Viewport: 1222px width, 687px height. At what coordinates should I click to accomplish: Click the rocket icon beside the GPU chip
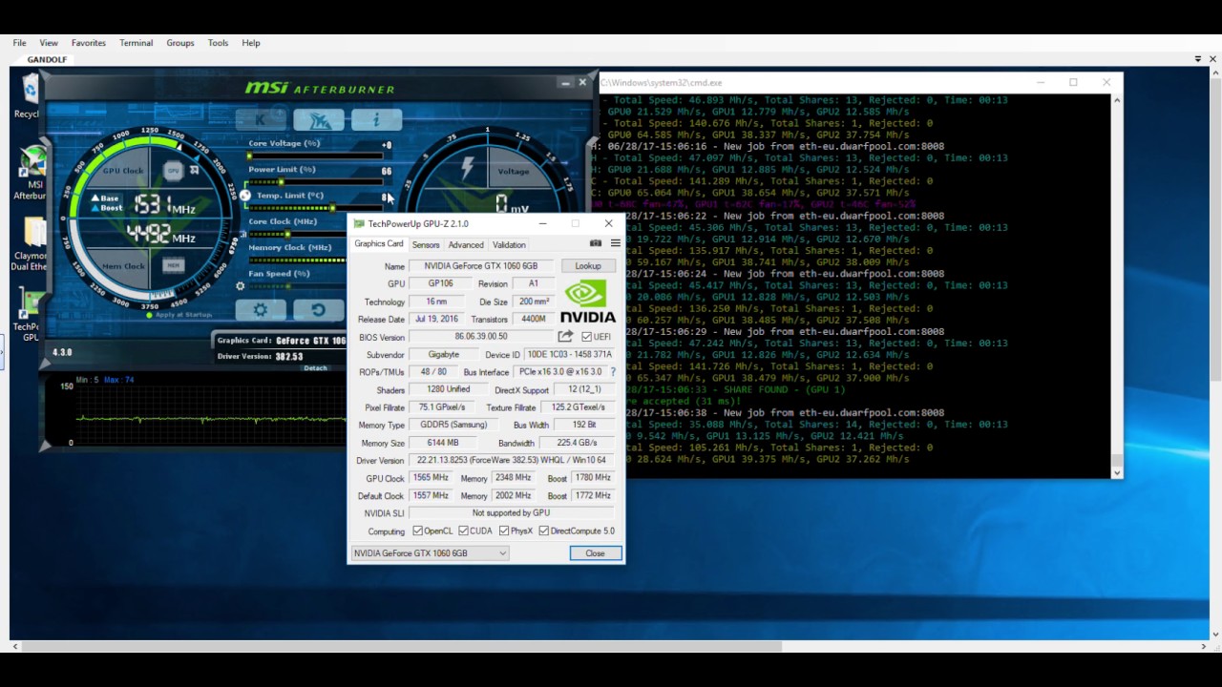(x=195, y=171)
